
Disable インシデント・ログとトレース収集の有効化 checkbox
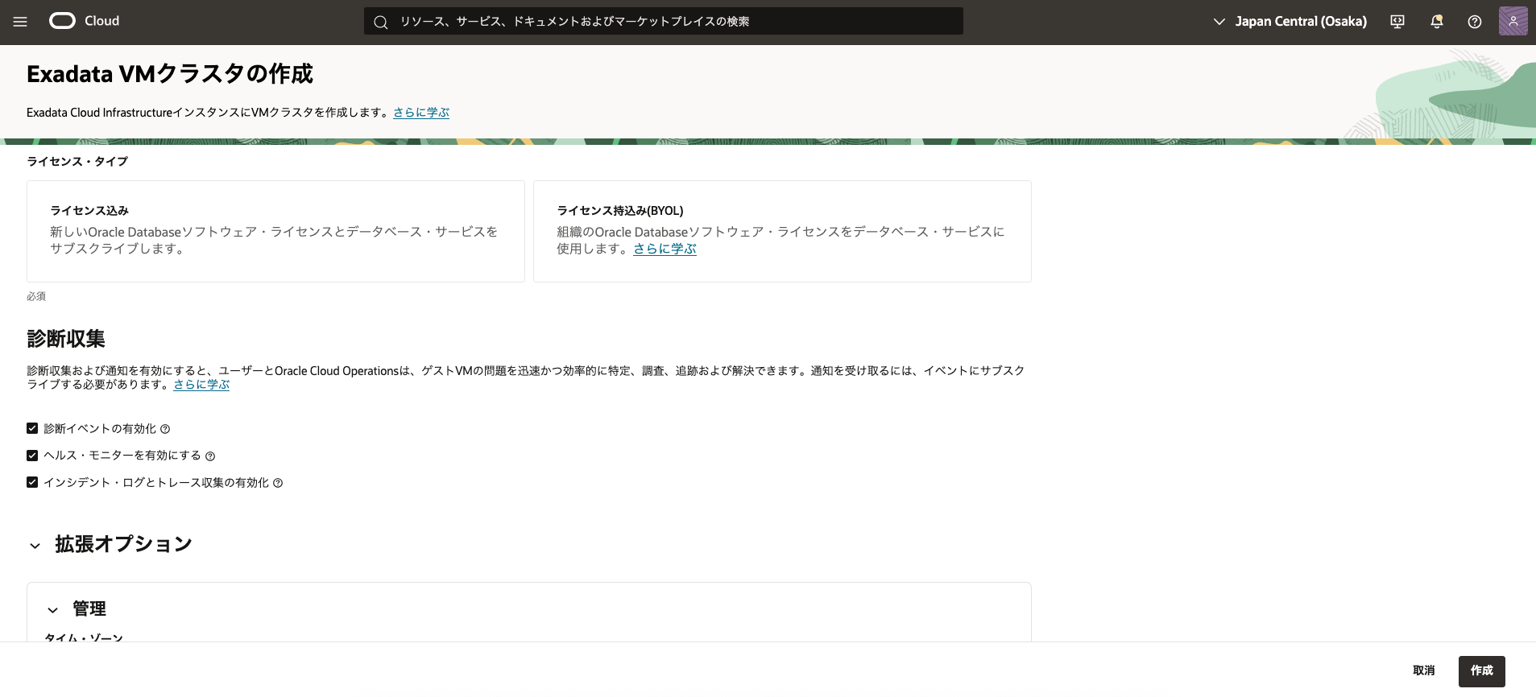tap(32, 482)
